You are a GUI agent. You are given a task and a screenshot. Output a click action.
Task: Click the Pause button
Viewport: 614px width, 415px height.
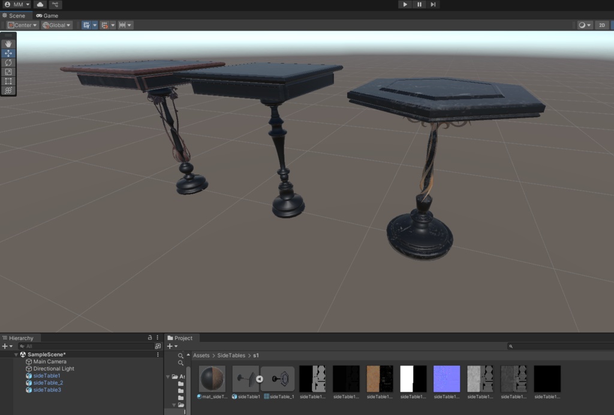419,4
